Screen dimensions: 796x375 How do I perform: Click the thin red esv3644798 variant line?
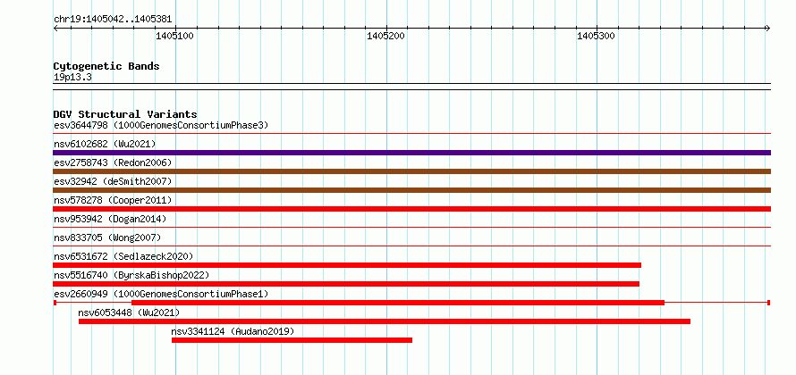(411, 134)
